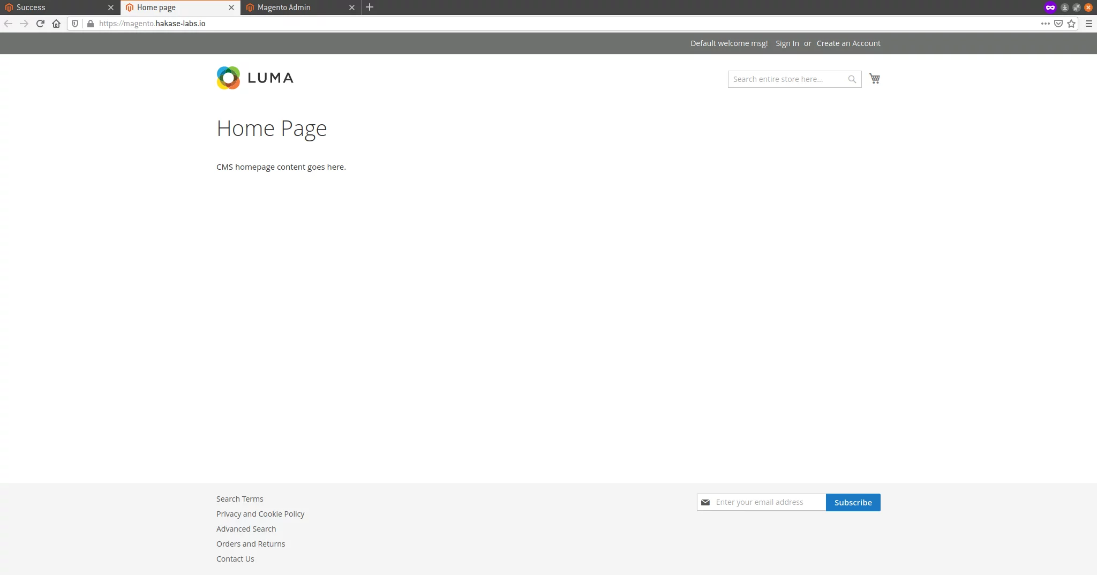
Task: Click the Sign In link
Action: (x=787, y=43)
